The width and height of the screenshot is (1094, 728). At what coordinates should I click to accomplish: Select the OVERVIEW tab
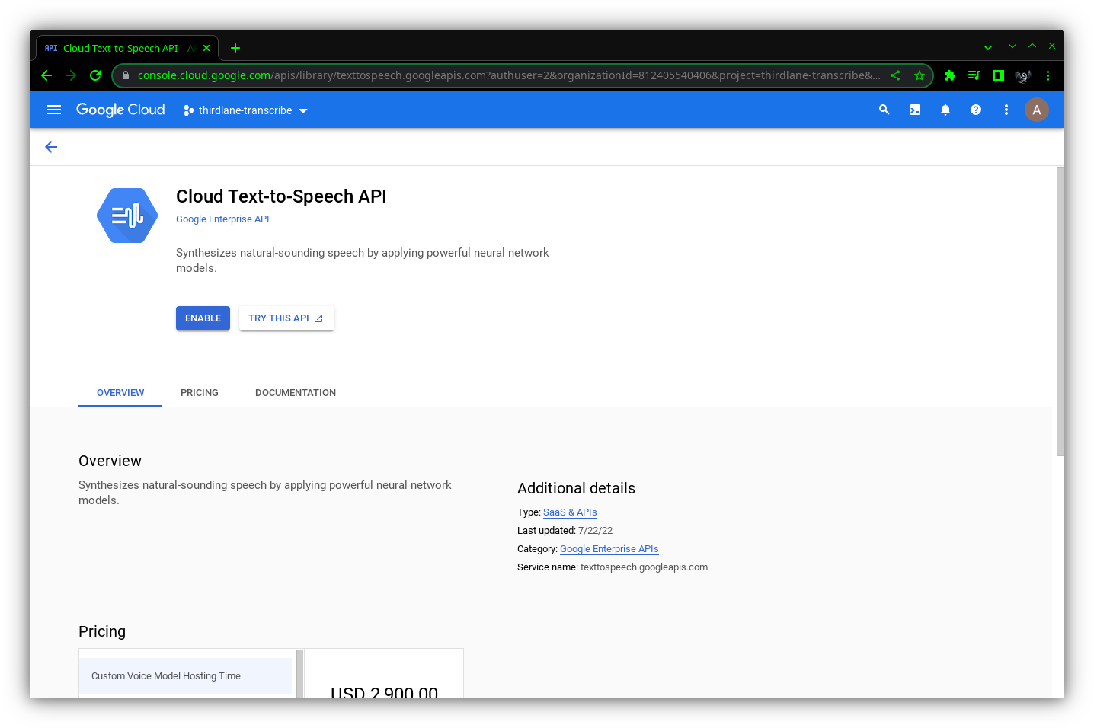click(120, 393)
